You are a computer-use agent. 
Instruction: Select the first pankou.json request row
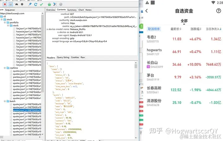tap(27, 77)
